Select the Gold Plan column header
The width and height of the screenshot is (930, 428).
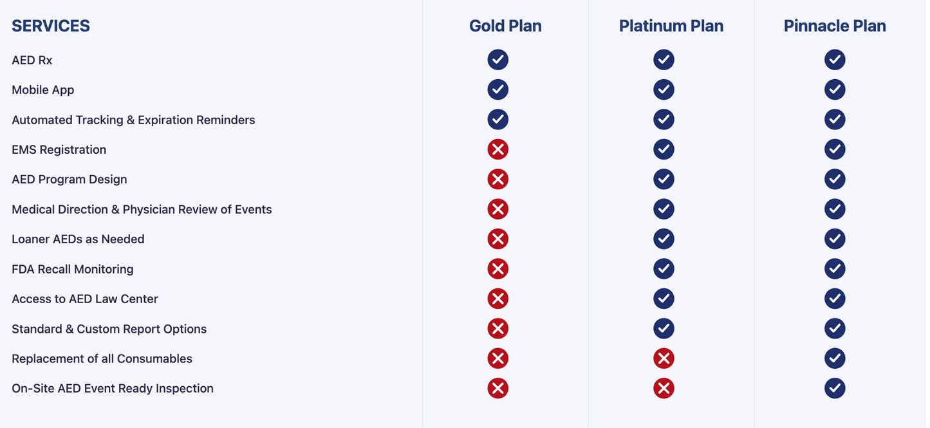tap(505, 26)
